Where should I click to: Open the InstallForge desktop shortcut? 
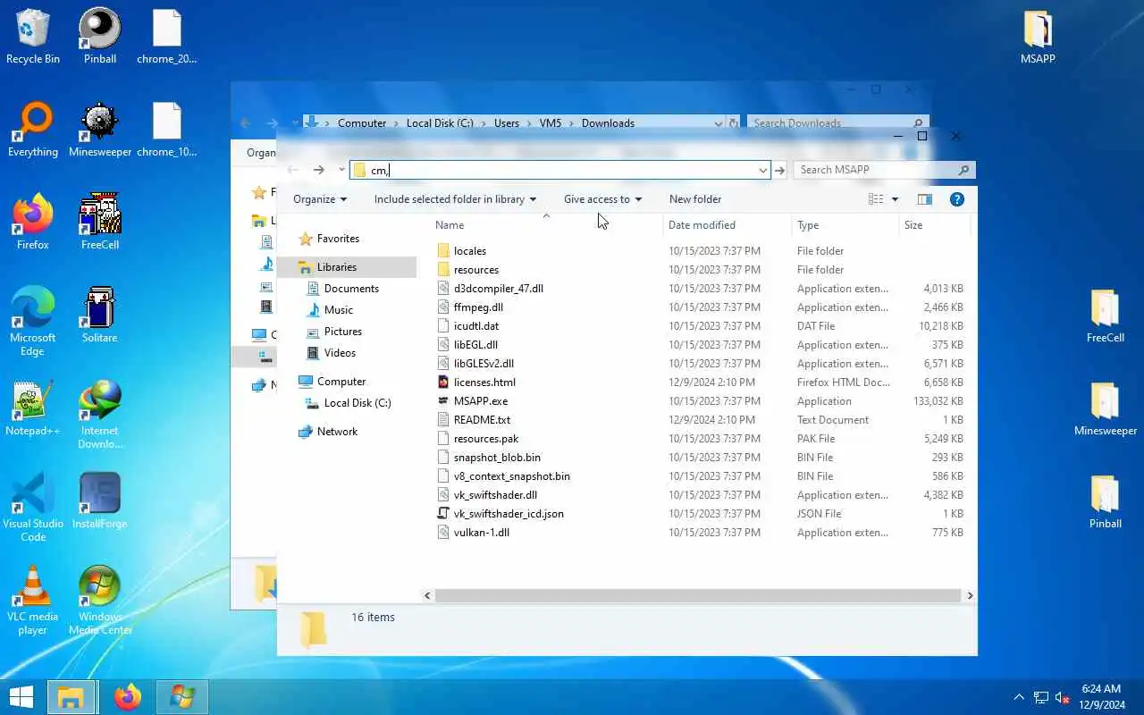click(x=100, y=501)
